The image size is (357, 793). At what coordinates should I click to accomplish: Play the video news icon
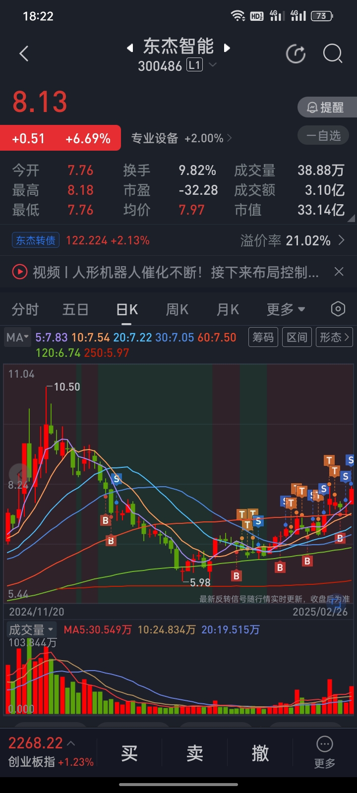point(19,272)
